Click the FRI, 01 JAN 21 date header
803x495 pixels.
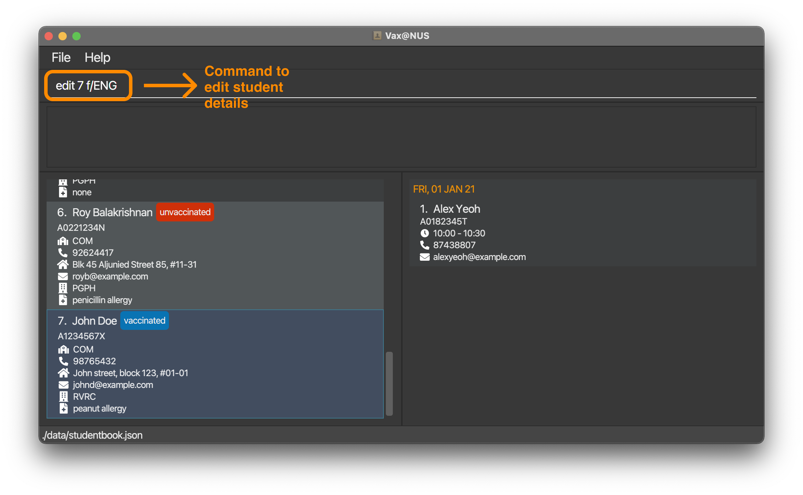[x=444, y=189]
